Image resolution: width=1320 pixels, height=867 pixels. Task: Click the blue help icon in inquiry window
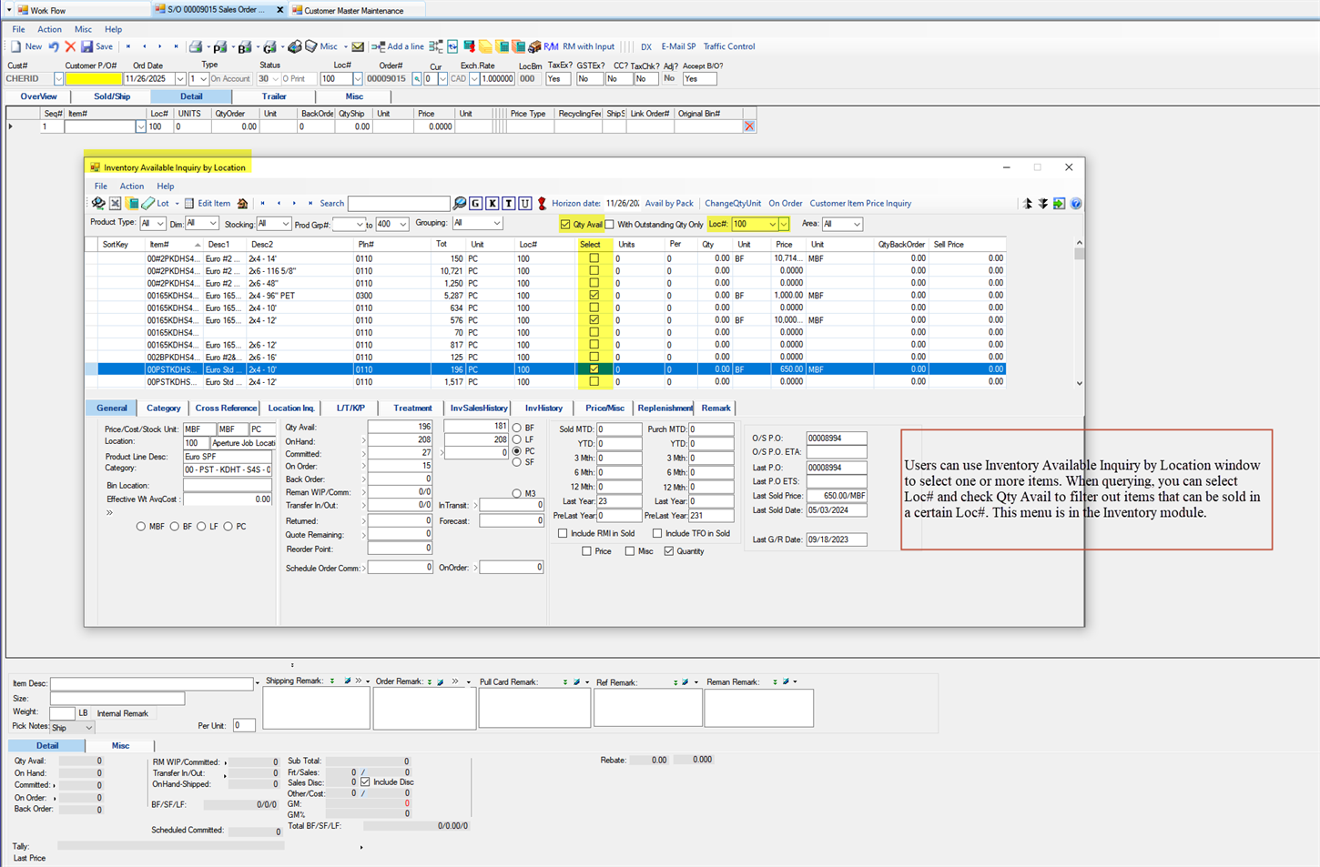(x=1076, y=204)
